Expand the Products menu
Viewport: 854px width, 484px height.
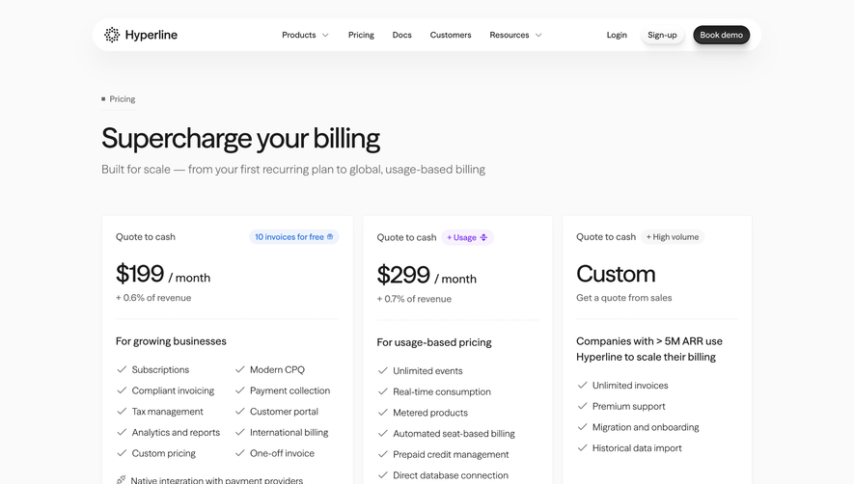(x=305, y=35)
